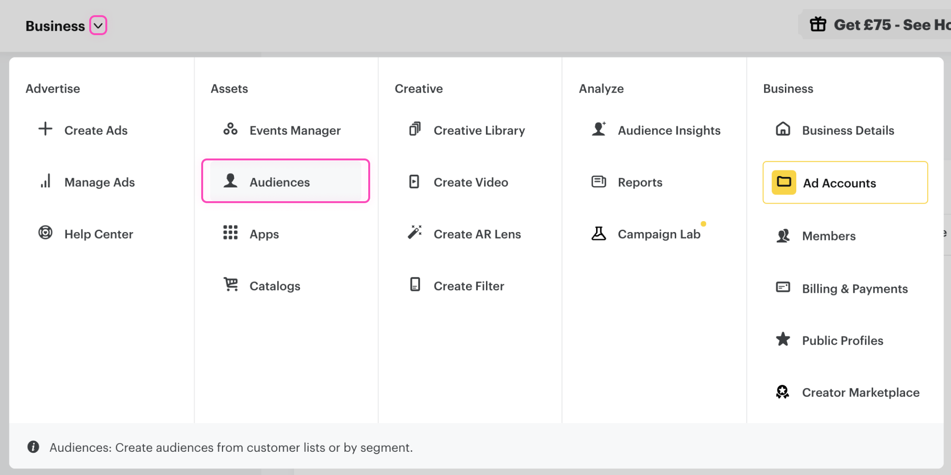951x475 pixels.
Task: Click the Help Center lifebuoy icon
Action: (46, 233)
